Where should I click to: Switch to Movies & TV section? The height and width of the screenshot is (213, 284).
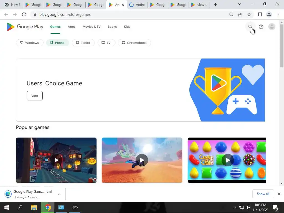point(92,27)
